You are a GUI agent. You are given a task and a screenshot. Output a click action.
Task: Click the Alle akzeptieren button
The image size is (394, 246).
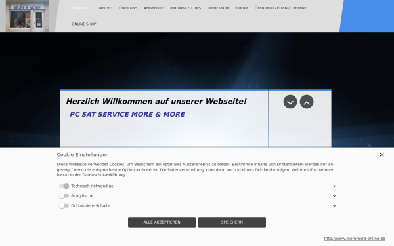[162, 222]
